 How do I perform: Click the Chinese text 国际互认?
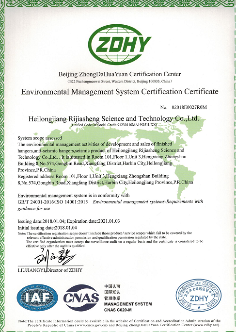(x=112, y=292)
